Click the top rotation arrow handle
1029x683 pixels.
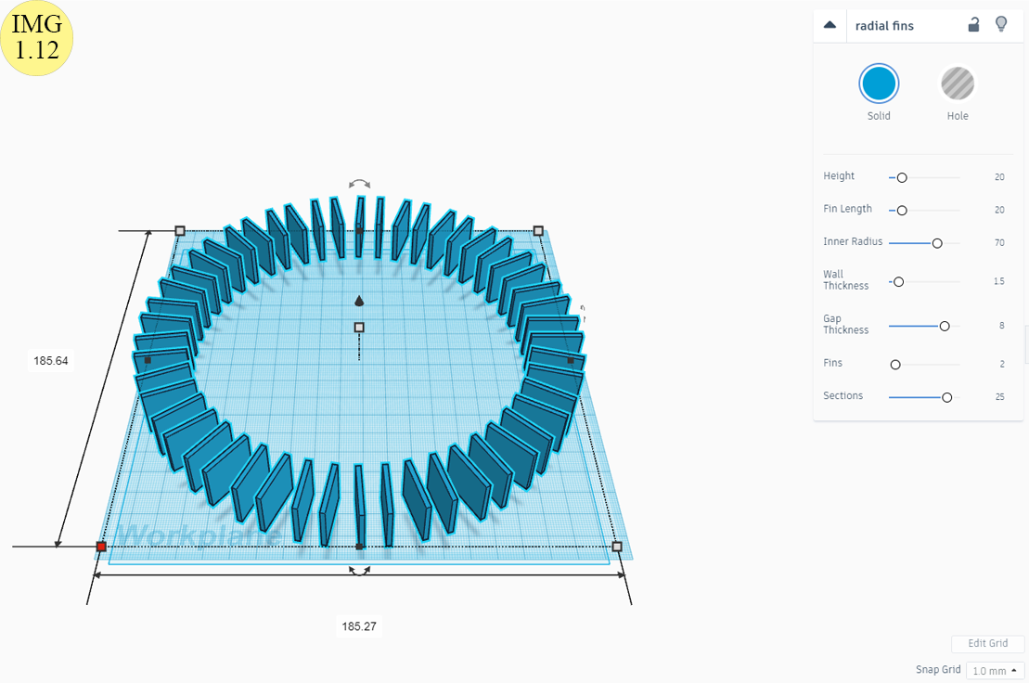click(x=360, y=185)
